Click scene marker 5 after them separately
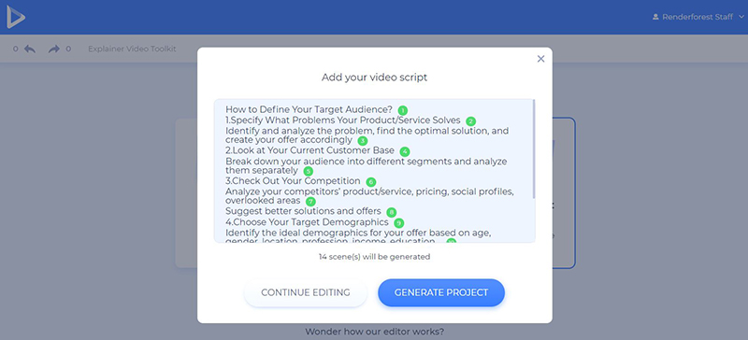 pos(309,171)
